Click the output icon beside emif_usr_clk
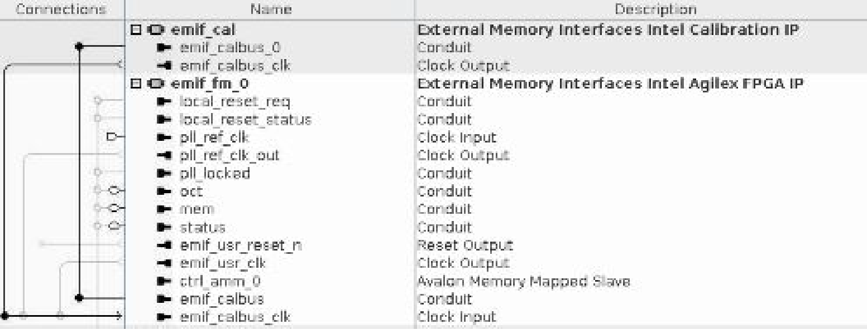The image size is (867, 329). [167, 263]
